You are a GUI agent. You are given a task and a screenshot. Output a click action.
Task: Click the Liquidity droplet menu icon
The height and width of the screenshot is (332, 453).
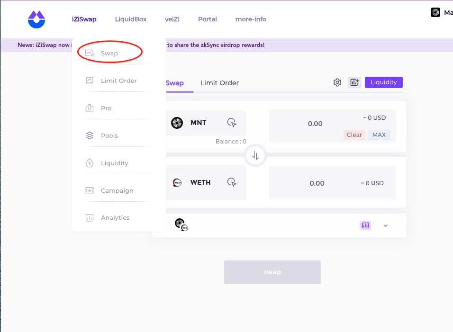90,163
